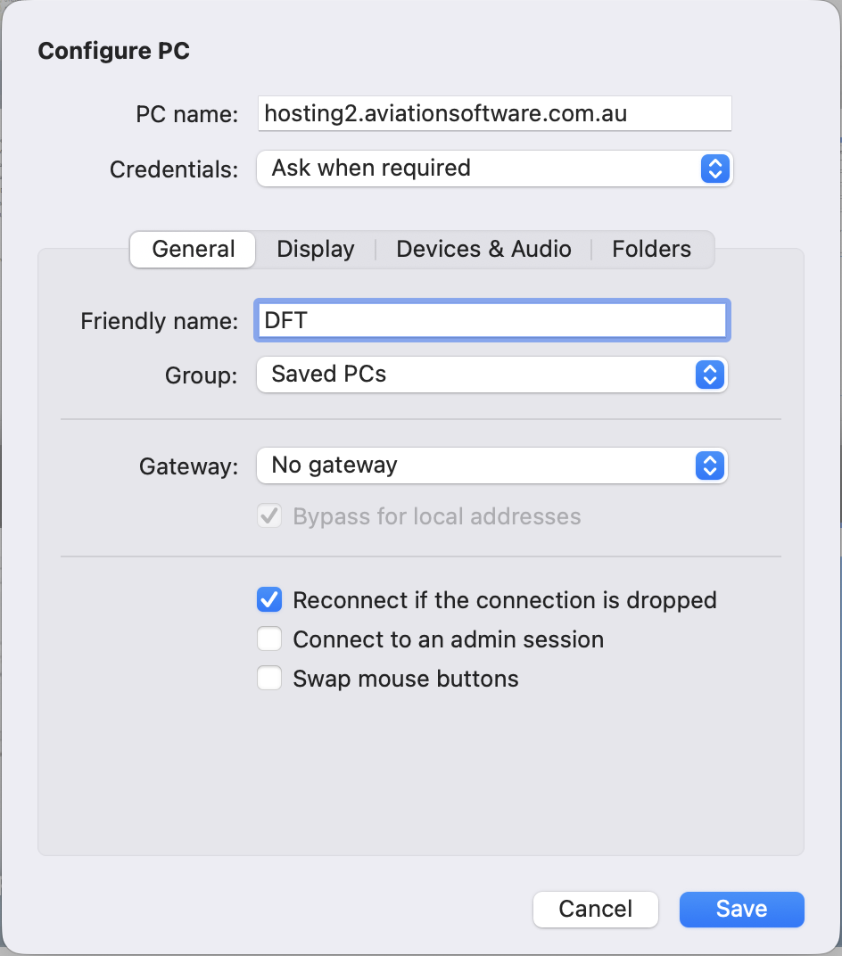The image size is (842, 956).
Task: Click the Cancel button
Action: pos(596,910)
